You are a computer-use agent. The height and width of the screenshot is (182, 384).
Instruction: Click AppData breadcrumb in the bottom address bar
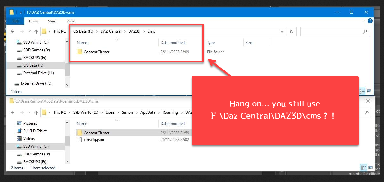click(148, 112)
